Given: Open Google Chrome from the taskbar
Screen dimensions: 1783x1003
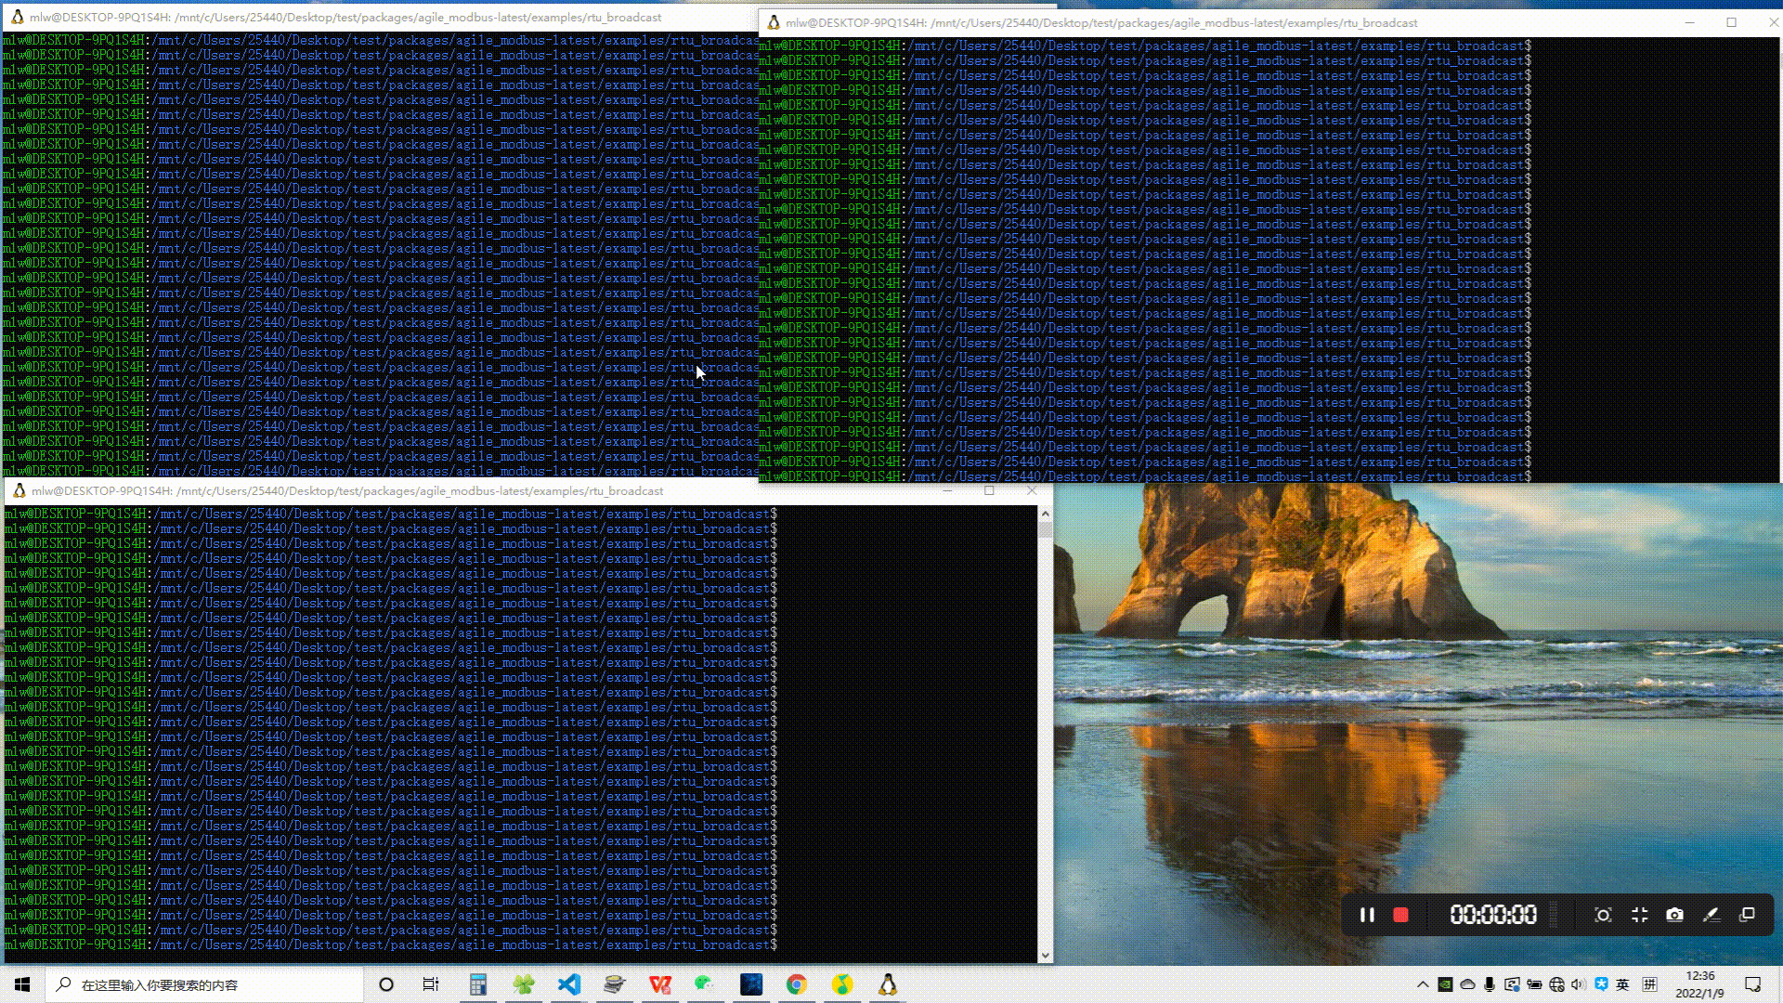Looking at the screenshot, I should 796,984.
